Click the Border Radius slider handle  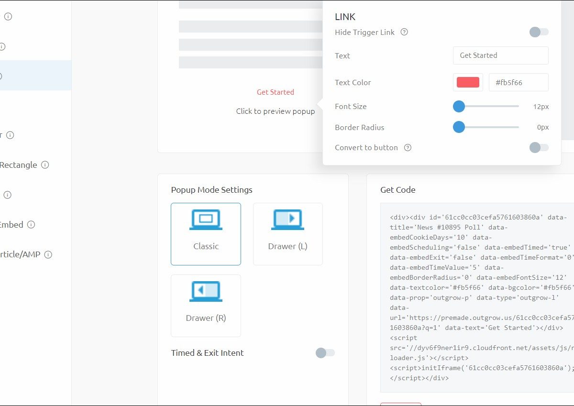coord(459,127)
